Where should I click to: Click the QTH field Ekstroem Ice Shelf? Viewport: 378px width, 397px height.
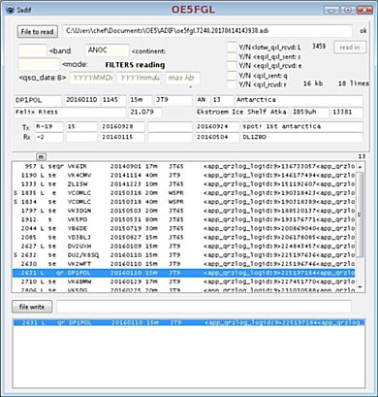click(x=242, y=113)
